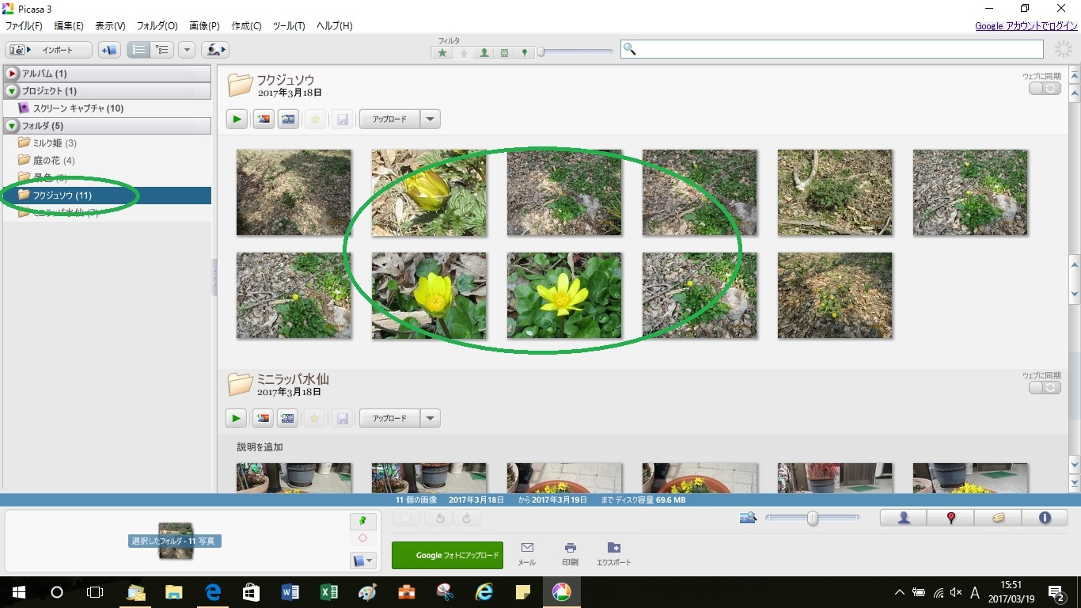The image size is (1081, 608).
Task: Rotate the photo clockwise
Action: (x=467, y=519)
